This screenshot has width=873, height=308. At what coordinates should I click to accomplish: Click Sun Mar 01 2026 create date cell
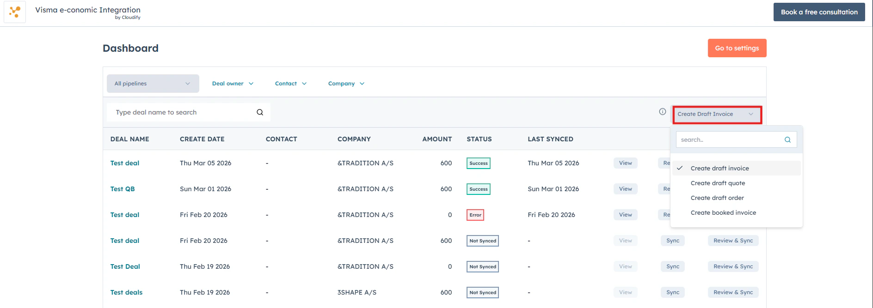coord(205,189)
